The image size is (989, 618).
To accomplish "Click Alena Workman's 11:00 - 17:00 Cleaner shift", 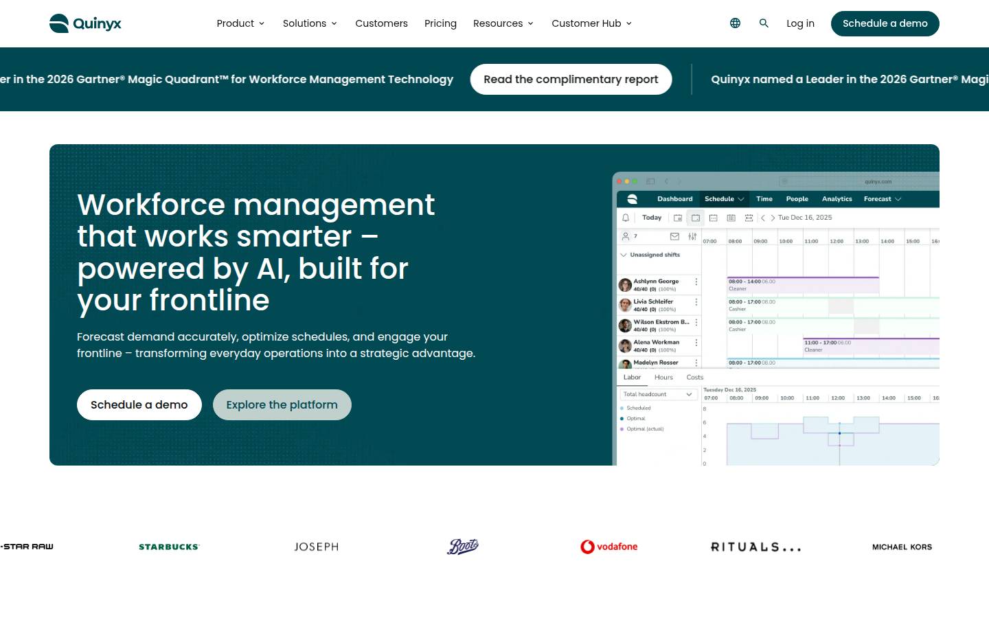I will click(x=871, y=346).
